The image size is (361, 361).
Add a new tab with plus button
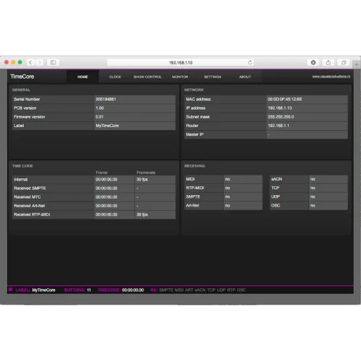(x=357, y=64)
